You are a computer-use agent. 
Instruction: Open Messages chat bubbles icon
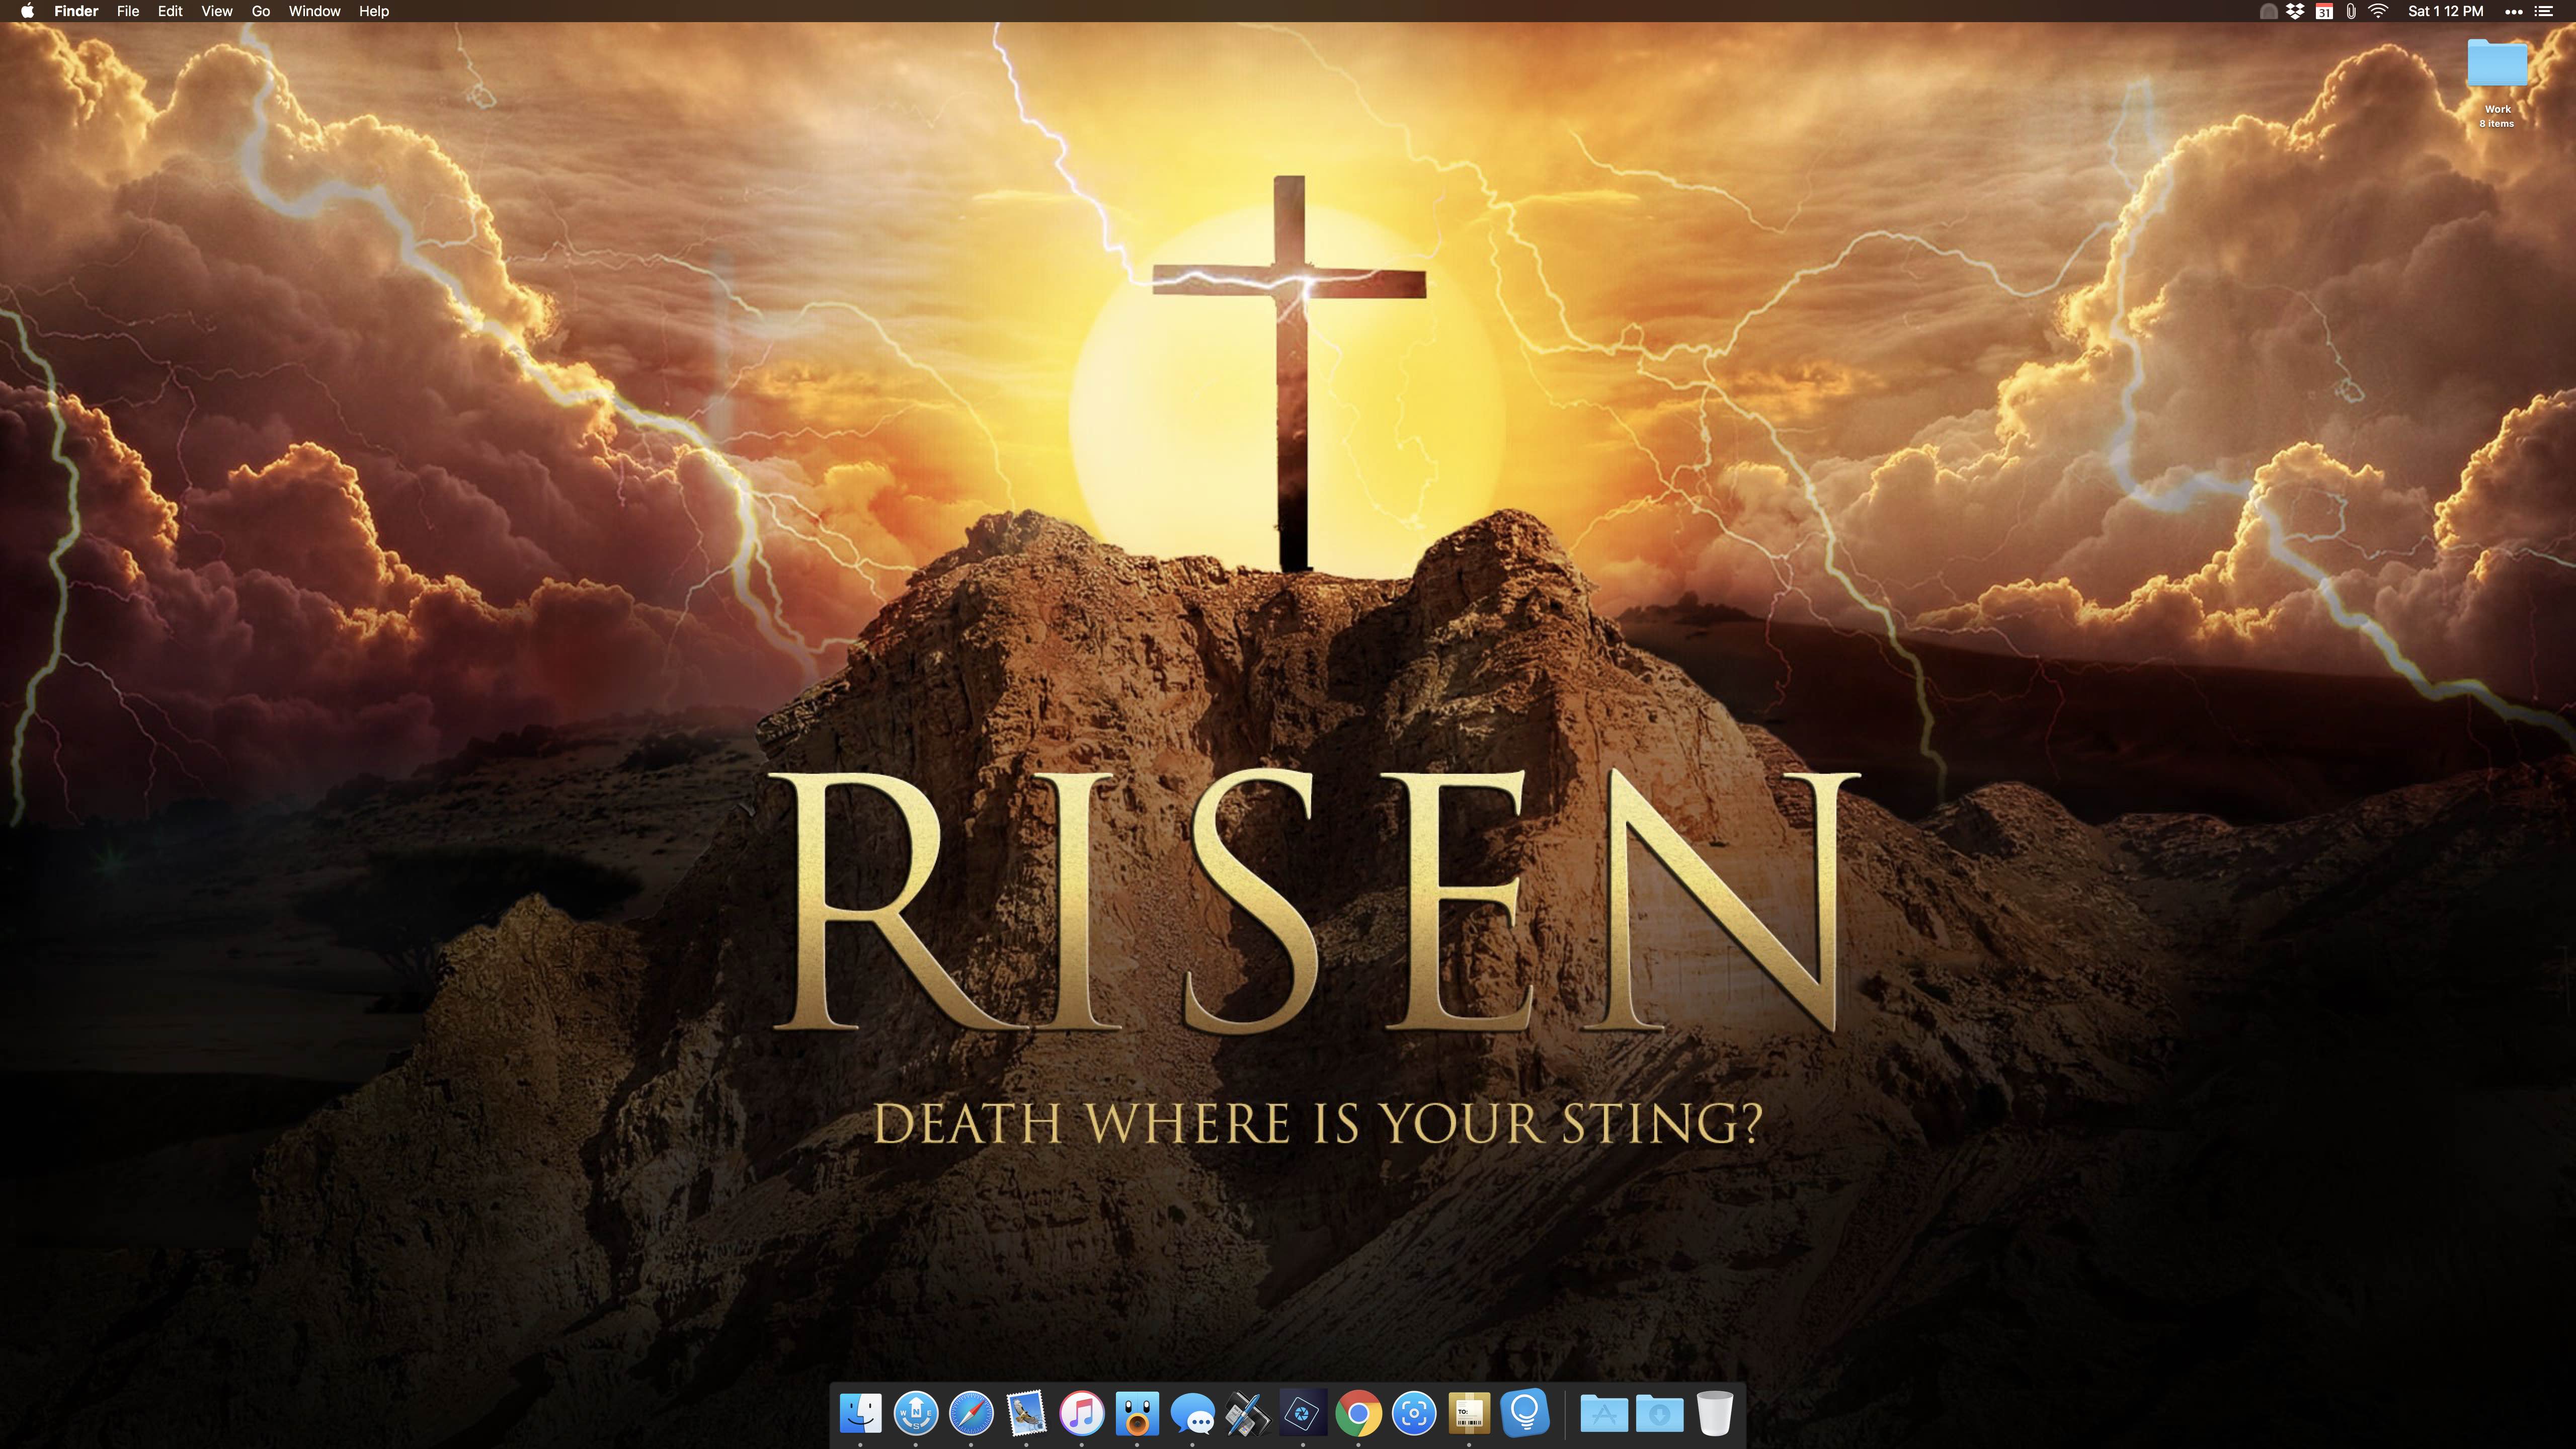pyautogui.click(x=1192, y=1413)
